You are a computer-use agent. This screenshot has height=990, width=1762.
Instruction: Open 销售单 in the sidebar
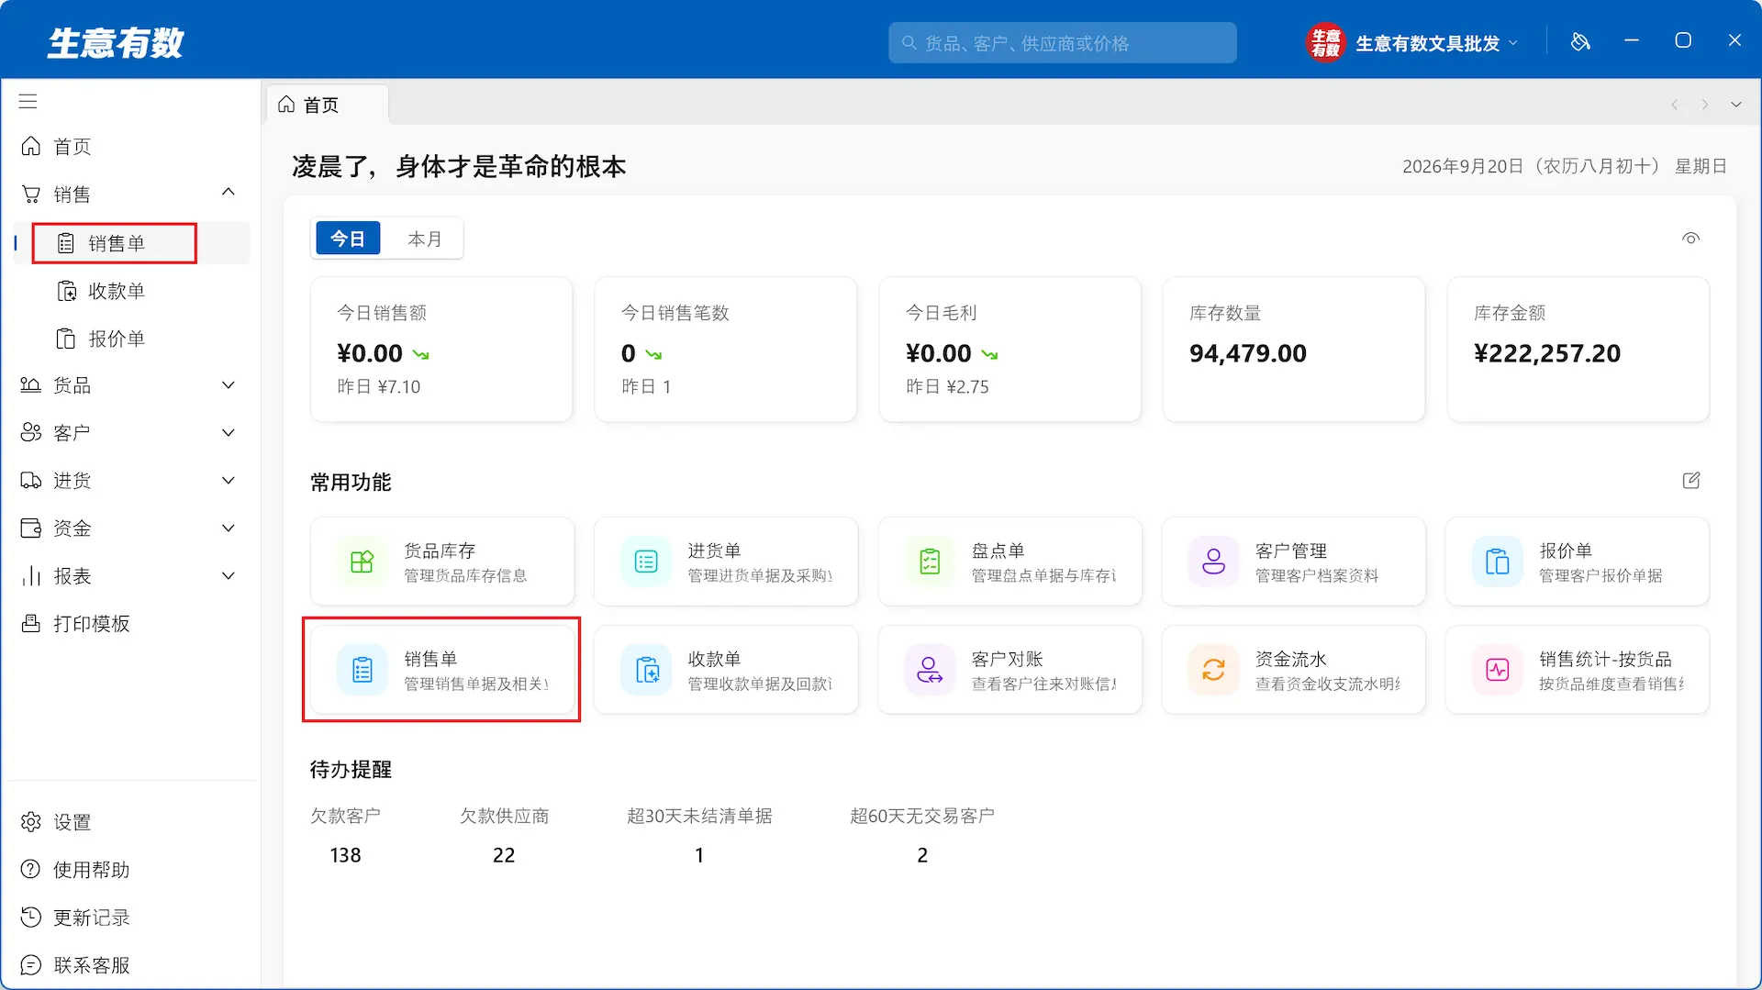coord(132,243)
